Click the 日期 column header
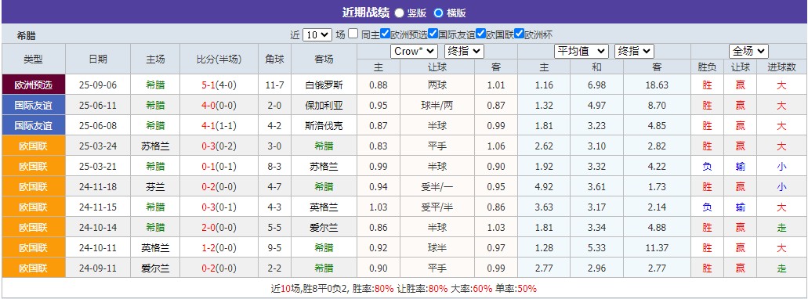Screen dimensions: 808x299 98,59
